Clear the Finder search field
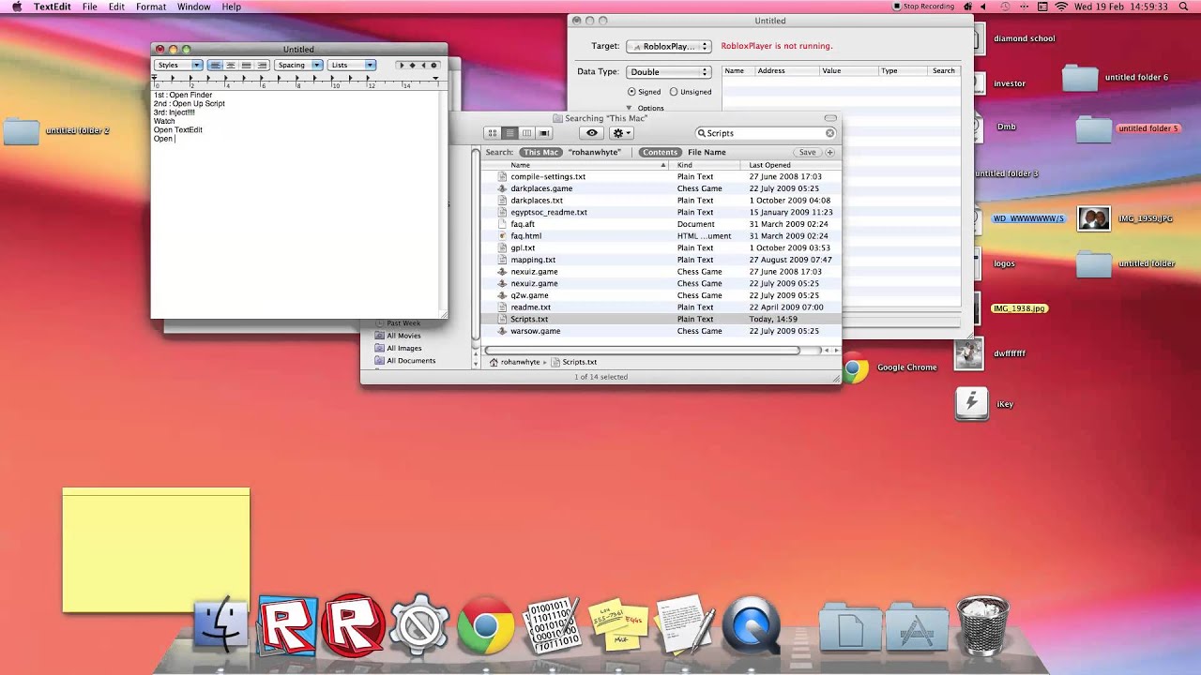Screen dimensions: 1201x675 829,133
